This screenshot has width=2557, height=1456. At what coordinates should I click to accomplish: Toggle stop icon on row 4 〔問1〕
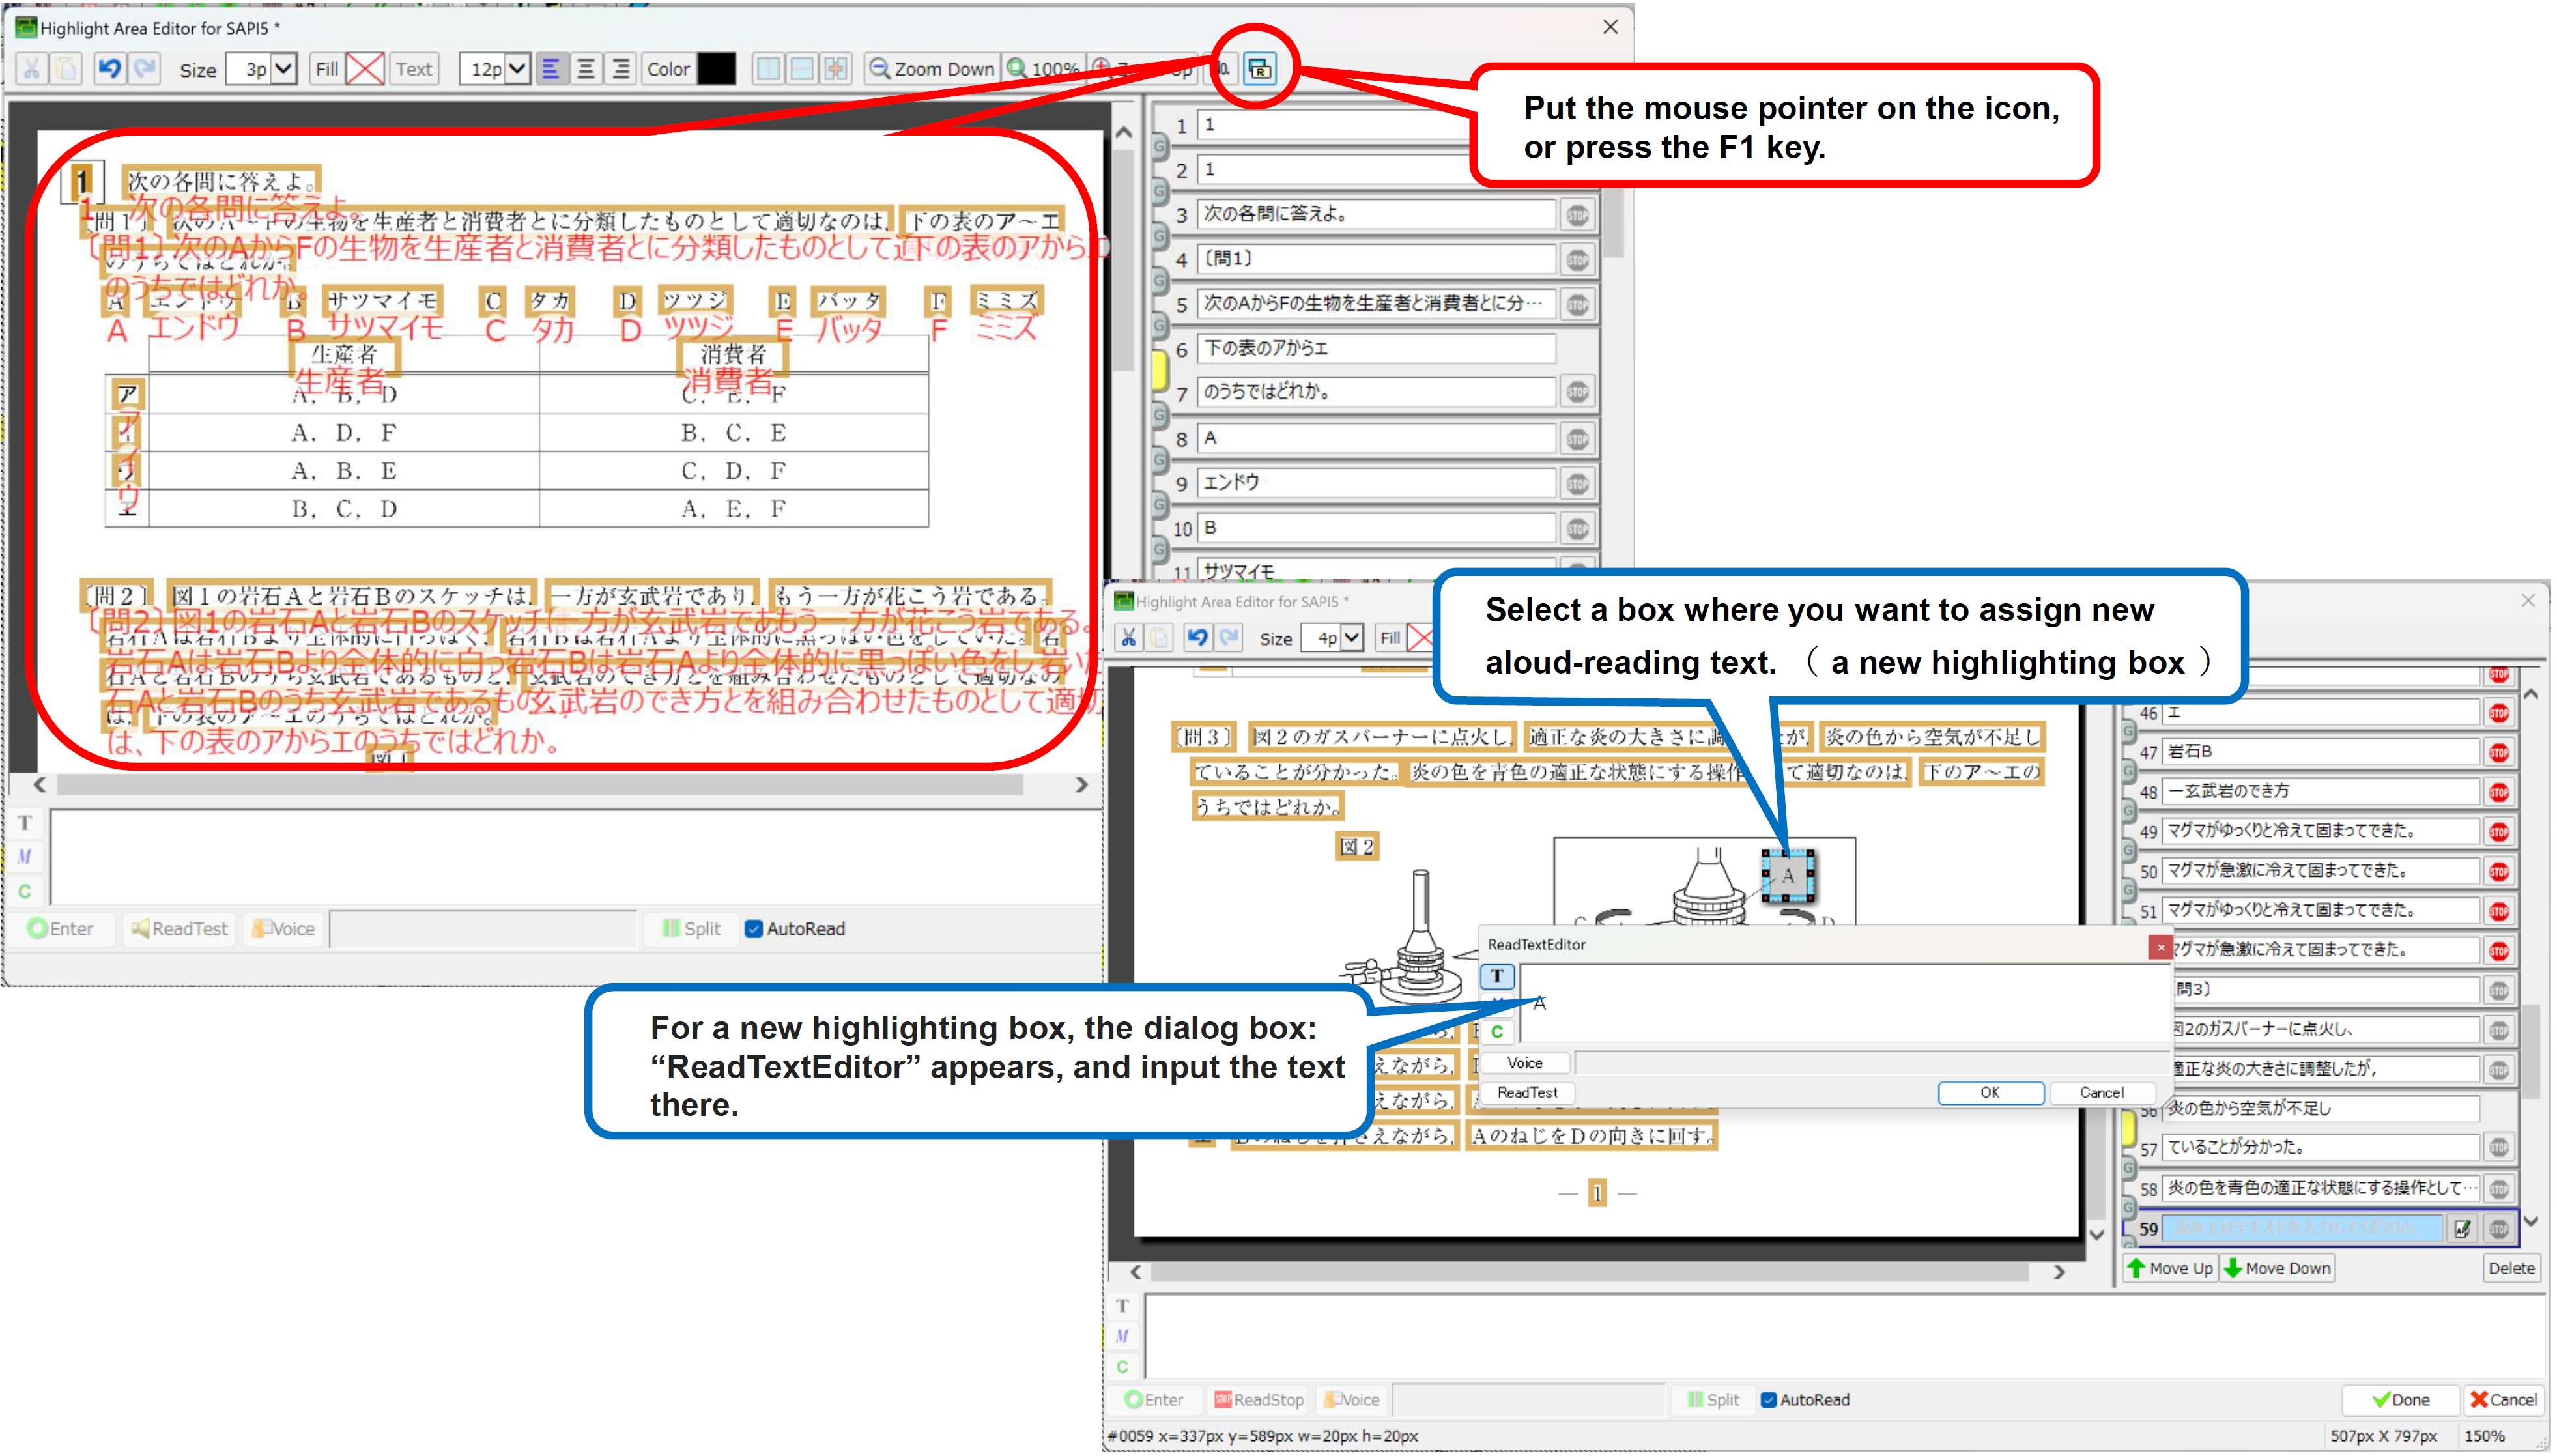click(1577, 260)
